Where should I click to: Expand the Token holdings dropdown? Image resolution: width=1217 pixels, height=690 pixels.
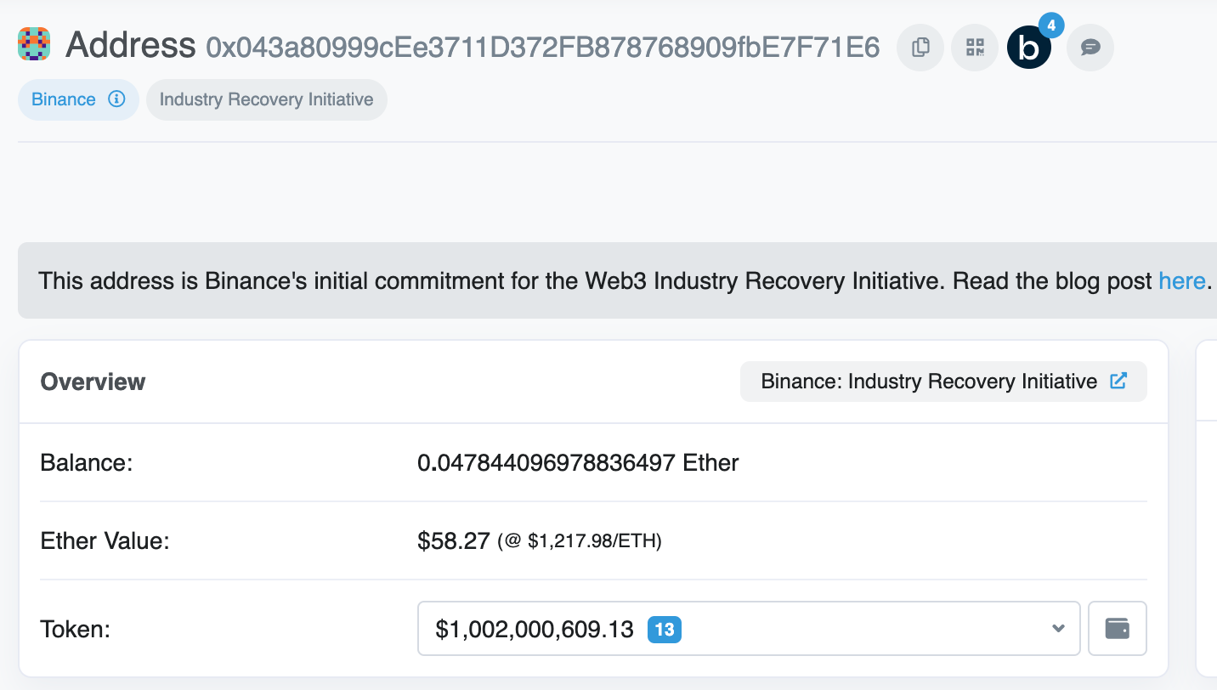[x=748, y=629]
